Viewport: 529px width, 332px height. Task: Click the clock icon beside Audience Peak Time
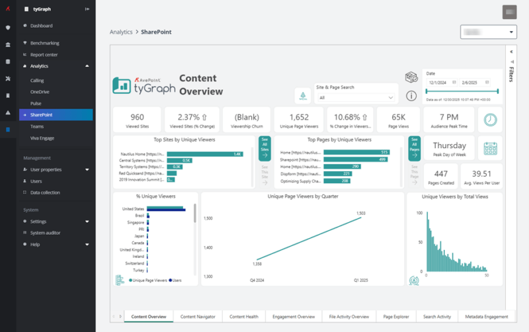click(x=490, y=120)
